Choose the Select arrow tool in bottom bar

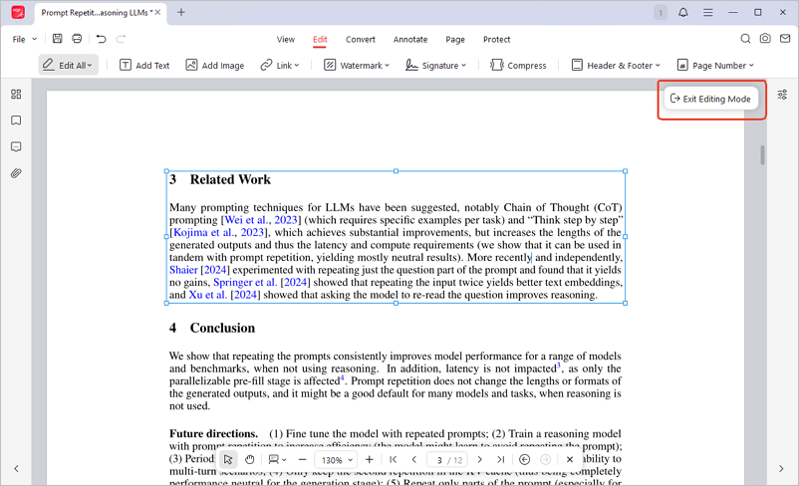click(228, 459)
